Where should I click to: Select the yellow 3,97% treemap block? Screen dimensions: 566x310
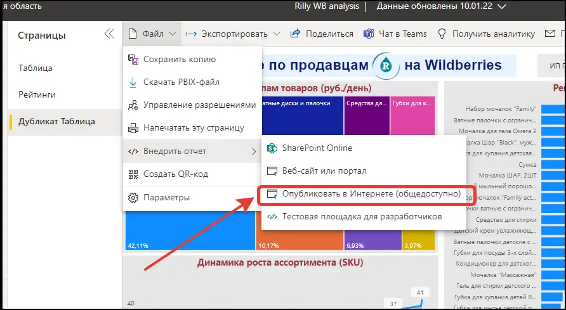(x=419, y=240)
